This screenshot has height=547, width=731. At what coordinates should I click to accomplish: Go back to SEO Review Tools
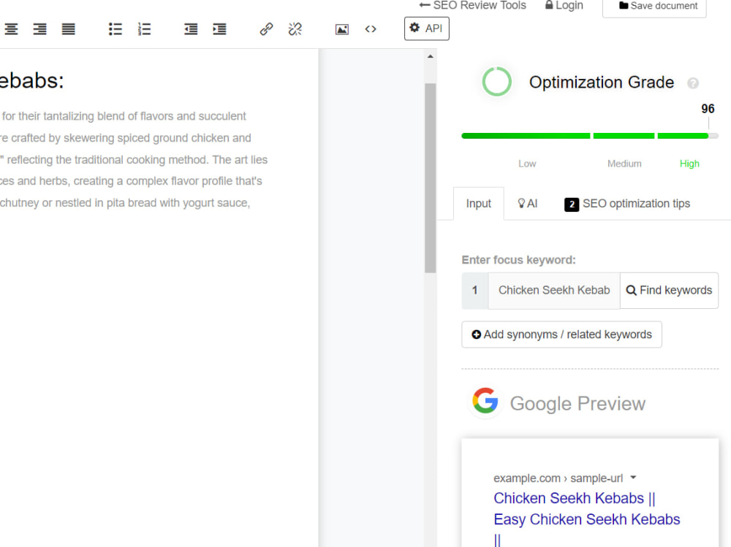coord(473,6)
